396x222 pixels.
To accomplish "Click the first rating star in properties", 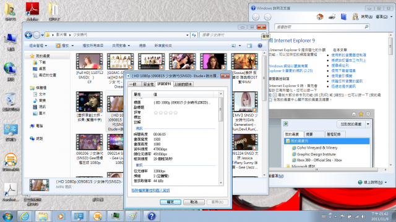I will pyautogui.click(x=156, y=113).
